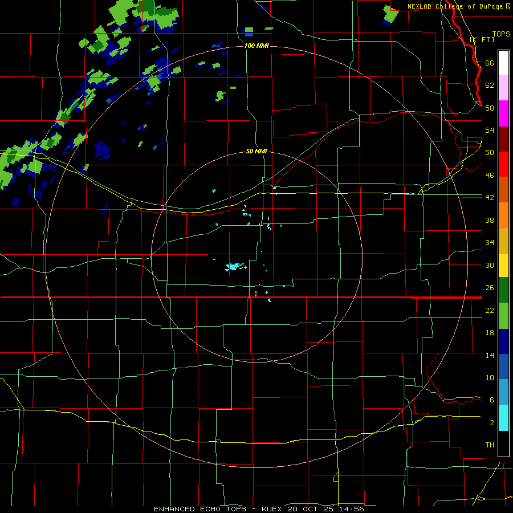Click the legend value '22'

490,311
